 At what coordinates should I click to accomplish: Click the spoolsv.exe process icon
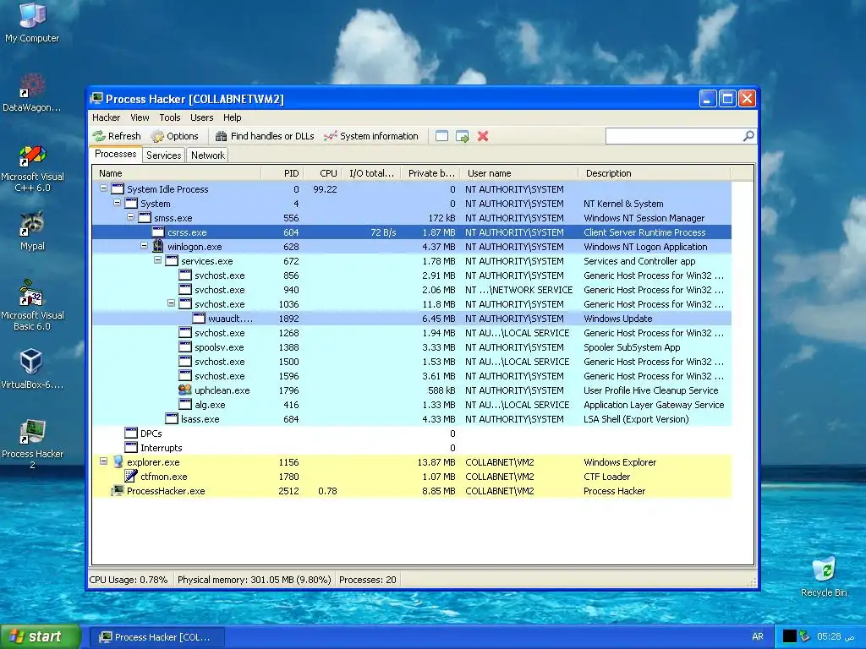point(185,346)
